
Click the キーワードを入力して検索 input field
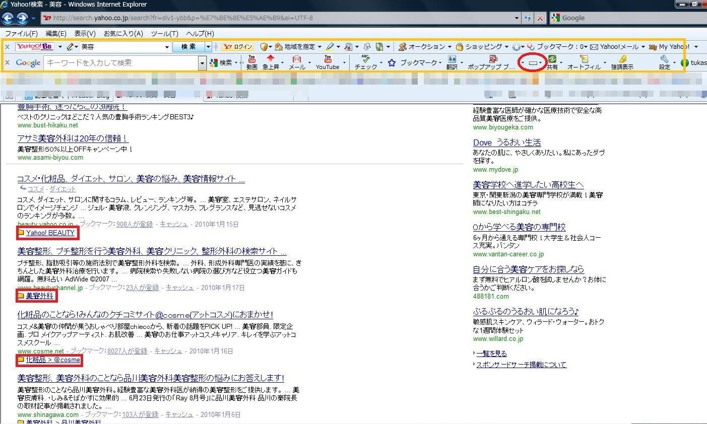tap(121, 62)
